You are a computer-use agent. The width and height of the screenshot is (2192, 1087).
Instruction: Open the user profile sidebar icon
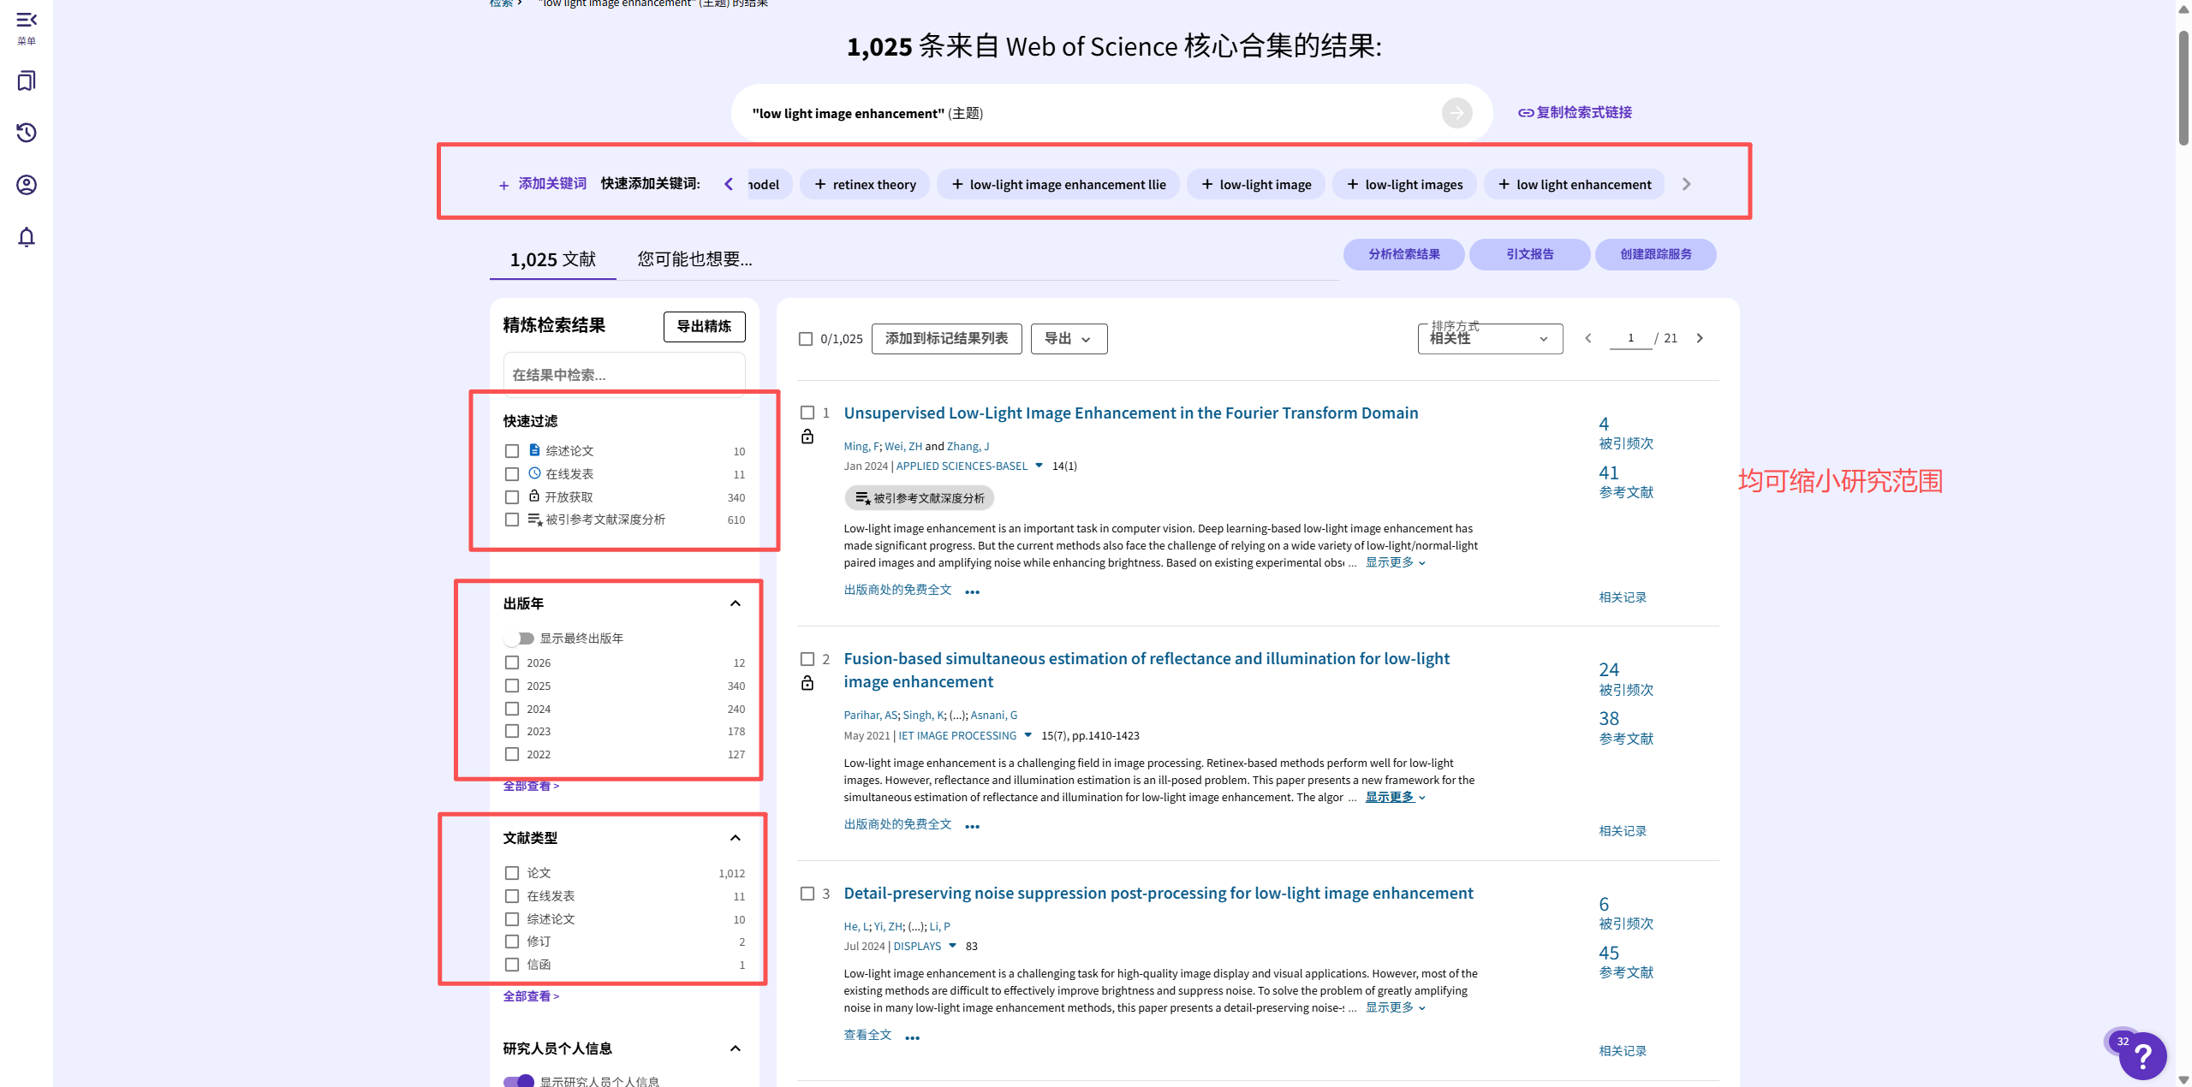tap(27, 185)
